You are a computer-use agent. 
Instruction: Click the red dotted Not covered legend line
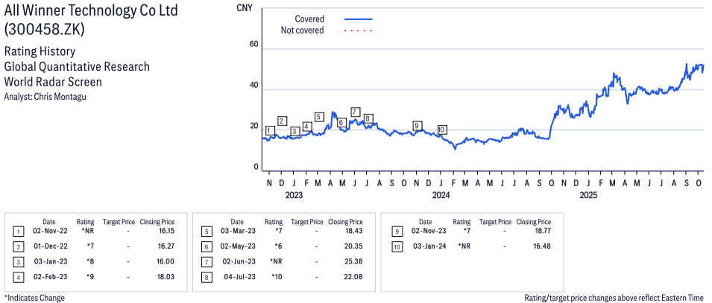click(x=359, y=31)
